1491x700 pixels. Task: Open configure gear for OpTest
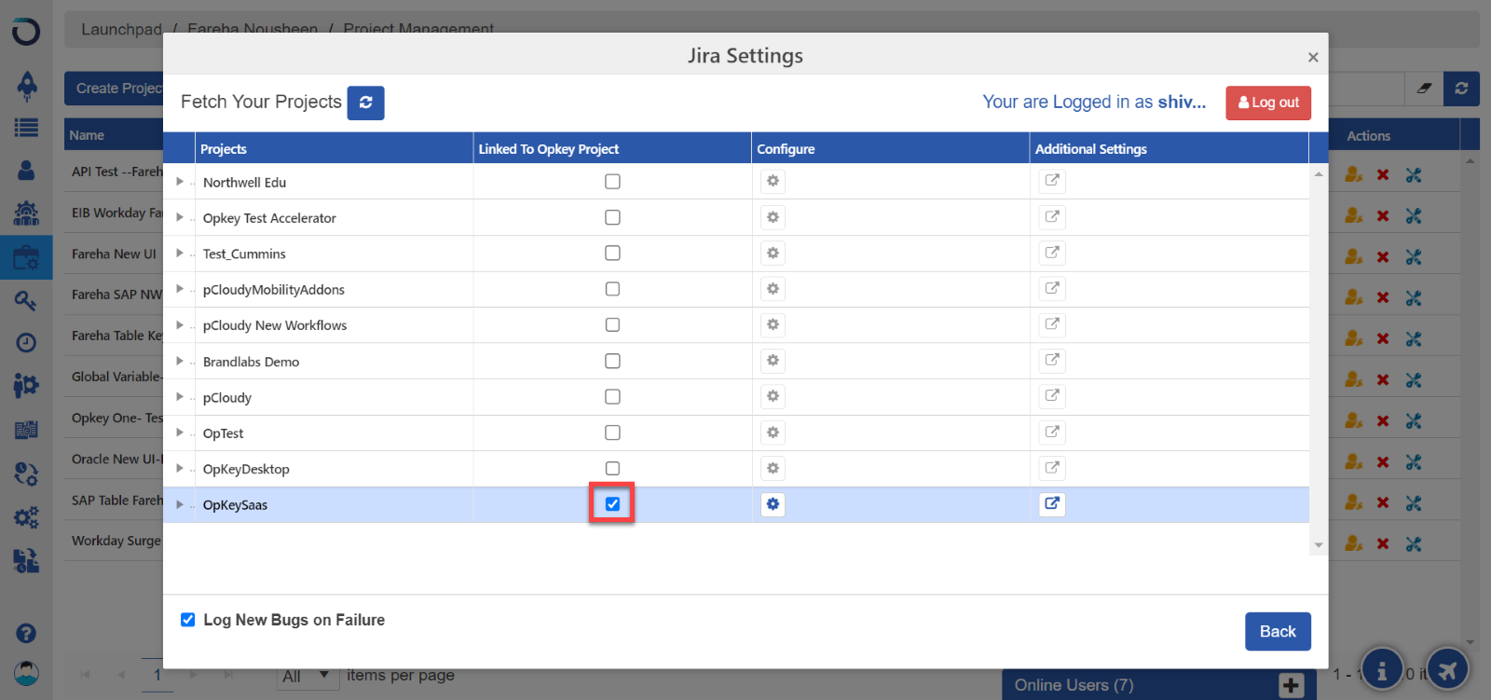[x=773, y=432]
